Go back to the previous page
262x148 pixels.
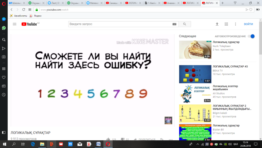click(11, 10)
